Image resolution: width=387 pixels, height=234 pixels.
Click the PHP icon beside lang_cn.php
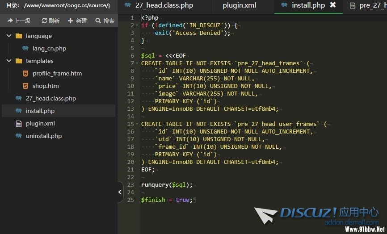pos(25,48)
